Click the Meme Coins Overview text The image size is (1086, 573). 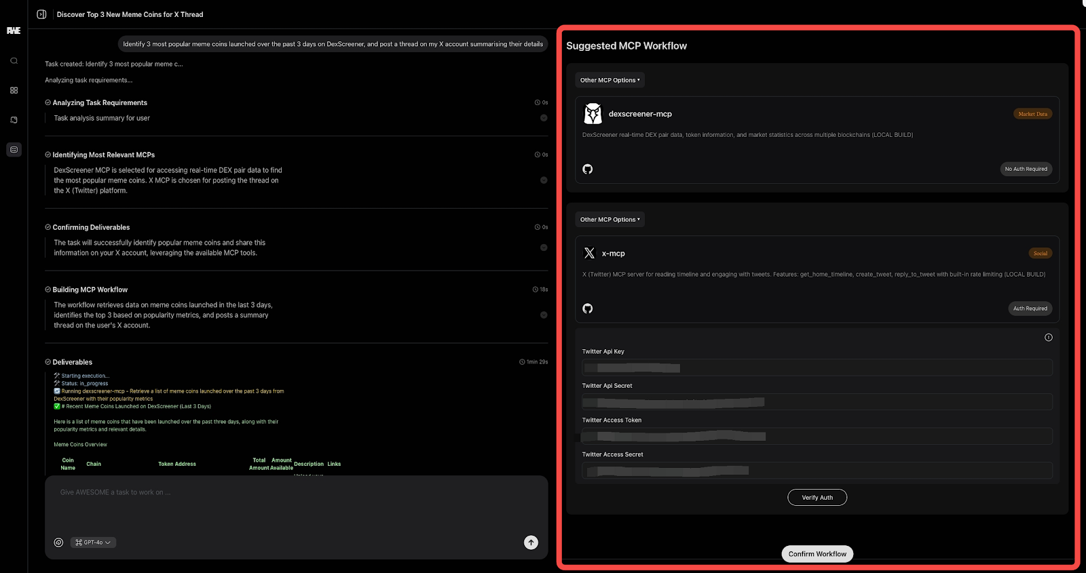coord(81,445)
